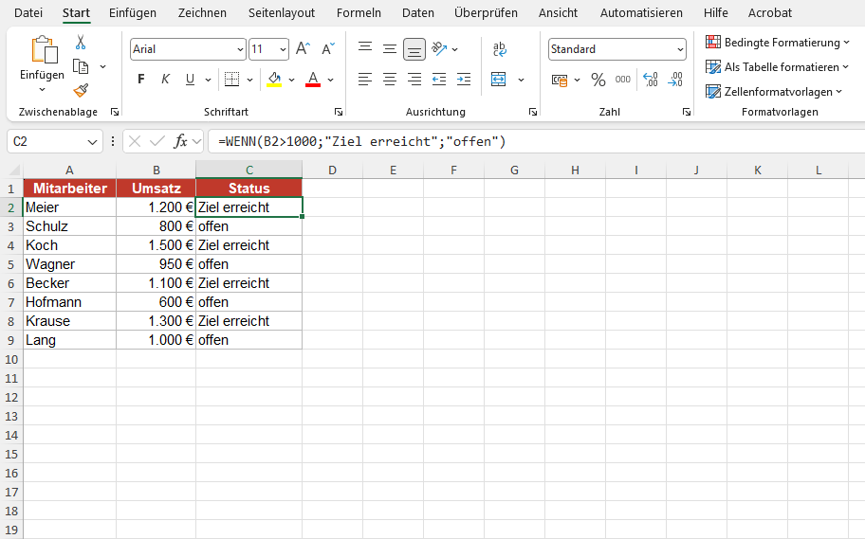Click merge and center icon
This screenshot has height=539, width=865.
point(499,80)
